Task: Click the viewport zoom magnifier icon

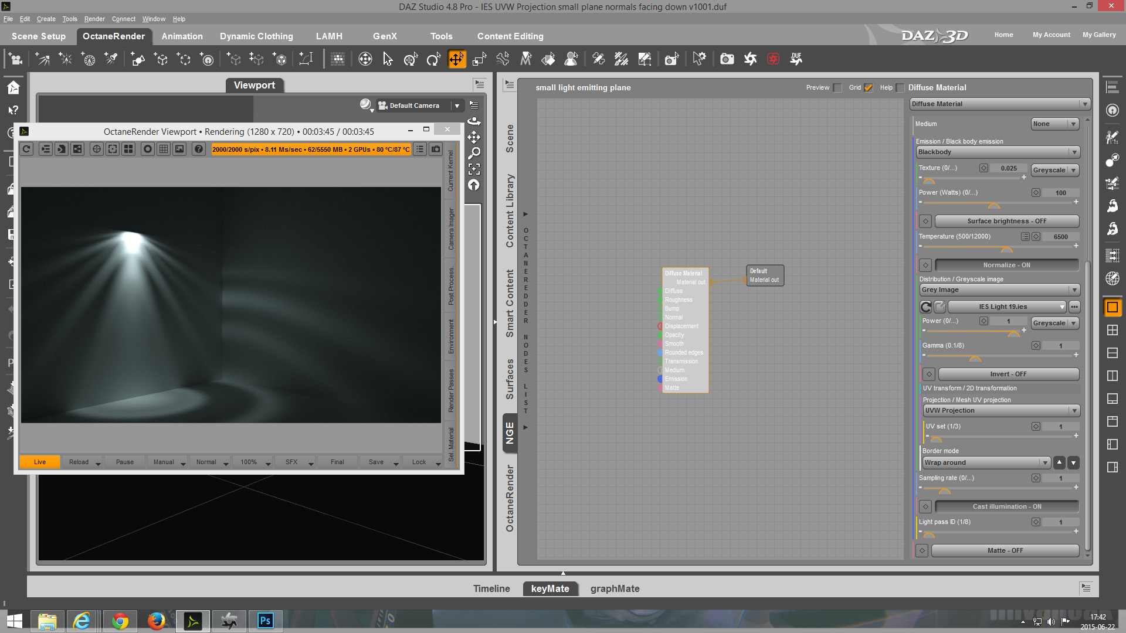Action: [474, 153]
